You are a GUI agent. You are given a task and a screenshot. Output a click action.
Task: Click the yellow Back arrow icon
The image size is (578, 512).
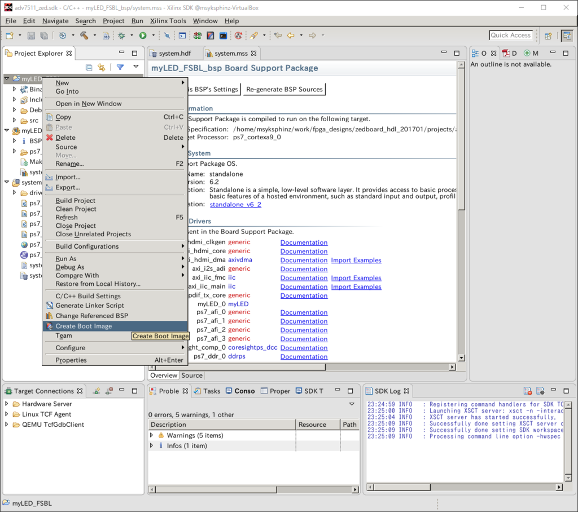pyautogui.click(x=291, y=36)
